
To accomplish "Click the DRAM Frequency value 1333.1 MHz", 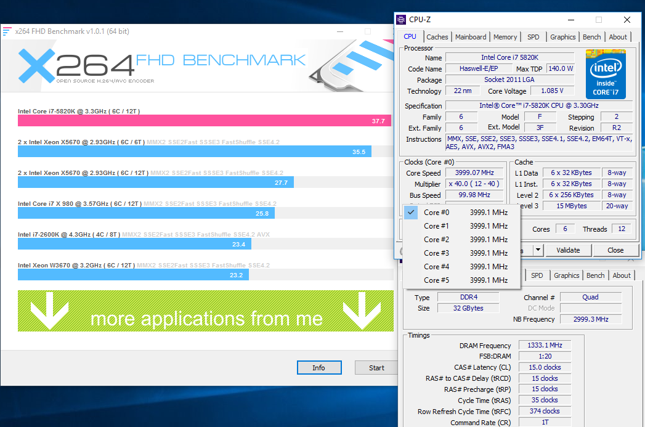I will (x=545, y=345).
